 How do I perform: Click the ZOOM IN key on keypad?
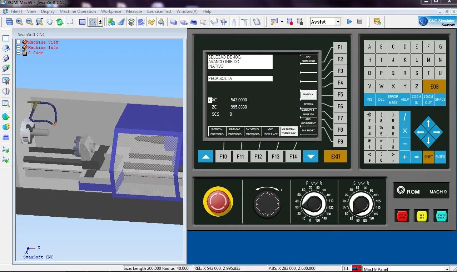pos(417,100)
